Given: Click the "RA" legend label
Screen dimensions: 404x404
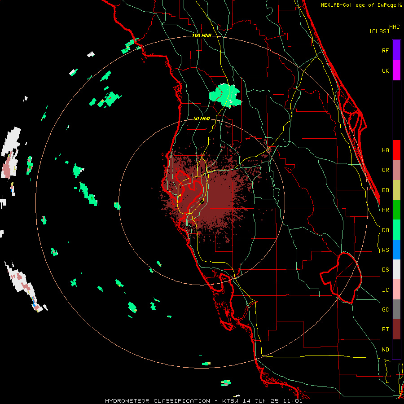Looking at the screenshot, I should (x=385, y=230).
